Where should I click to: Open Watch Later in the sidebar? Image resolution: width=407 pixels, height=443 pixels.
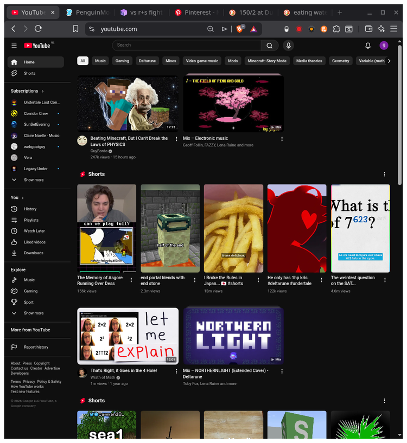[x=36, y=231]
